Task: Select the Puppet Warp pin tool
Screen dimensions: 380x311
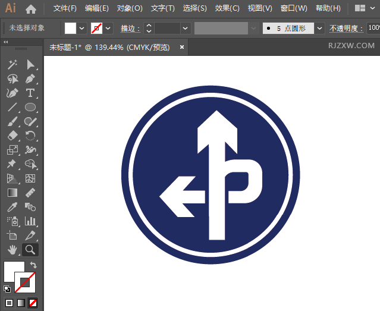Action: (12, 164)
